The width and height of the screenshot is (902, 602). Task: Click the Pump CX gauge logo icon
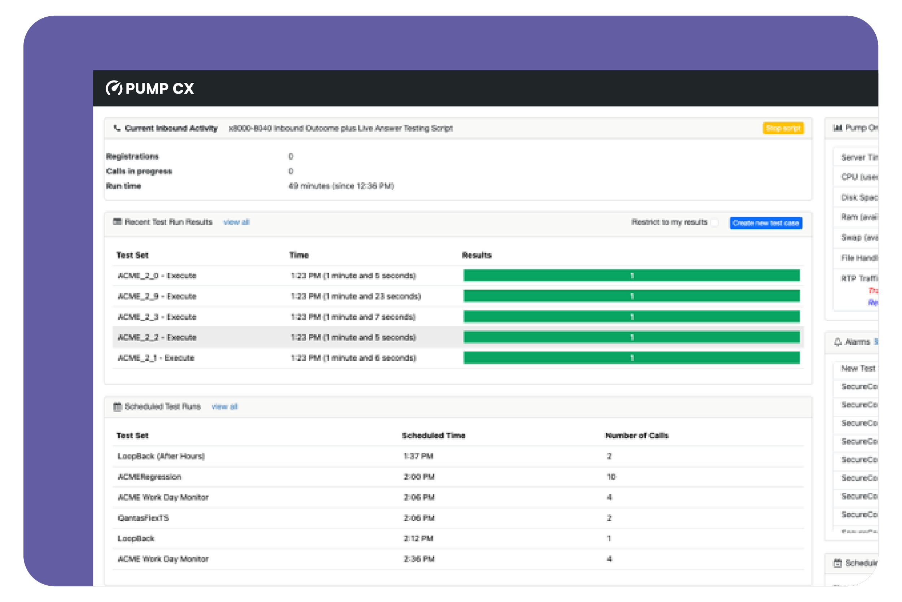click(x=114, y=88)
